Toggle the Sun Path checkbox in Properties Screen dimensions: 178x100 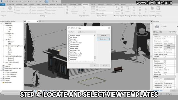click(x=165, y=57)
